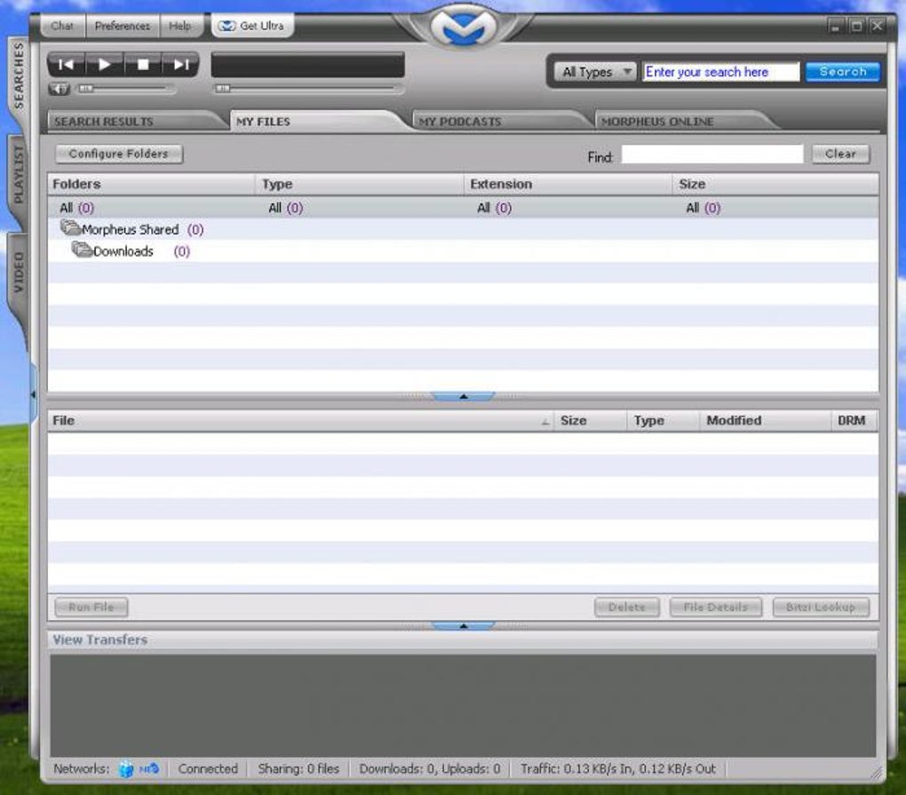Click the Connected status text
Image resolution: width=906 pixels, height=795 pixels.
(208, 769)
